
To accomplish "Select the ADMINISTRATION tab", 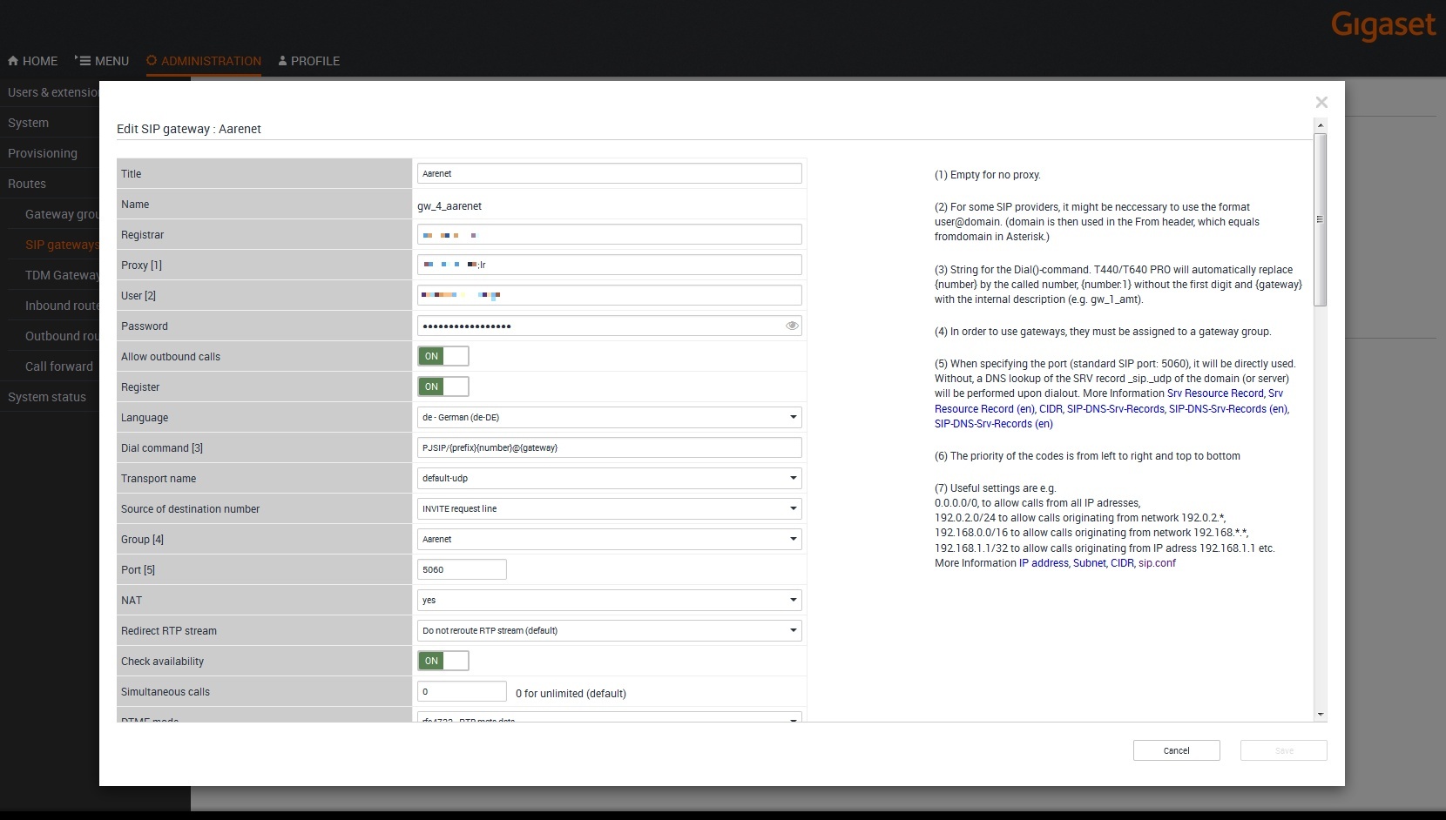I will [204, 61].
